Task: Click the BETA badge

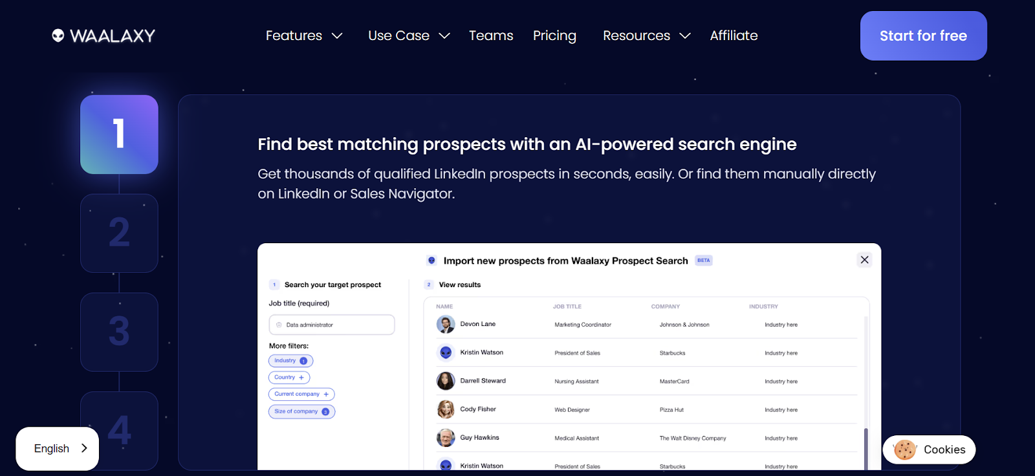Action: pyautogui.click(x=704, y=261)
